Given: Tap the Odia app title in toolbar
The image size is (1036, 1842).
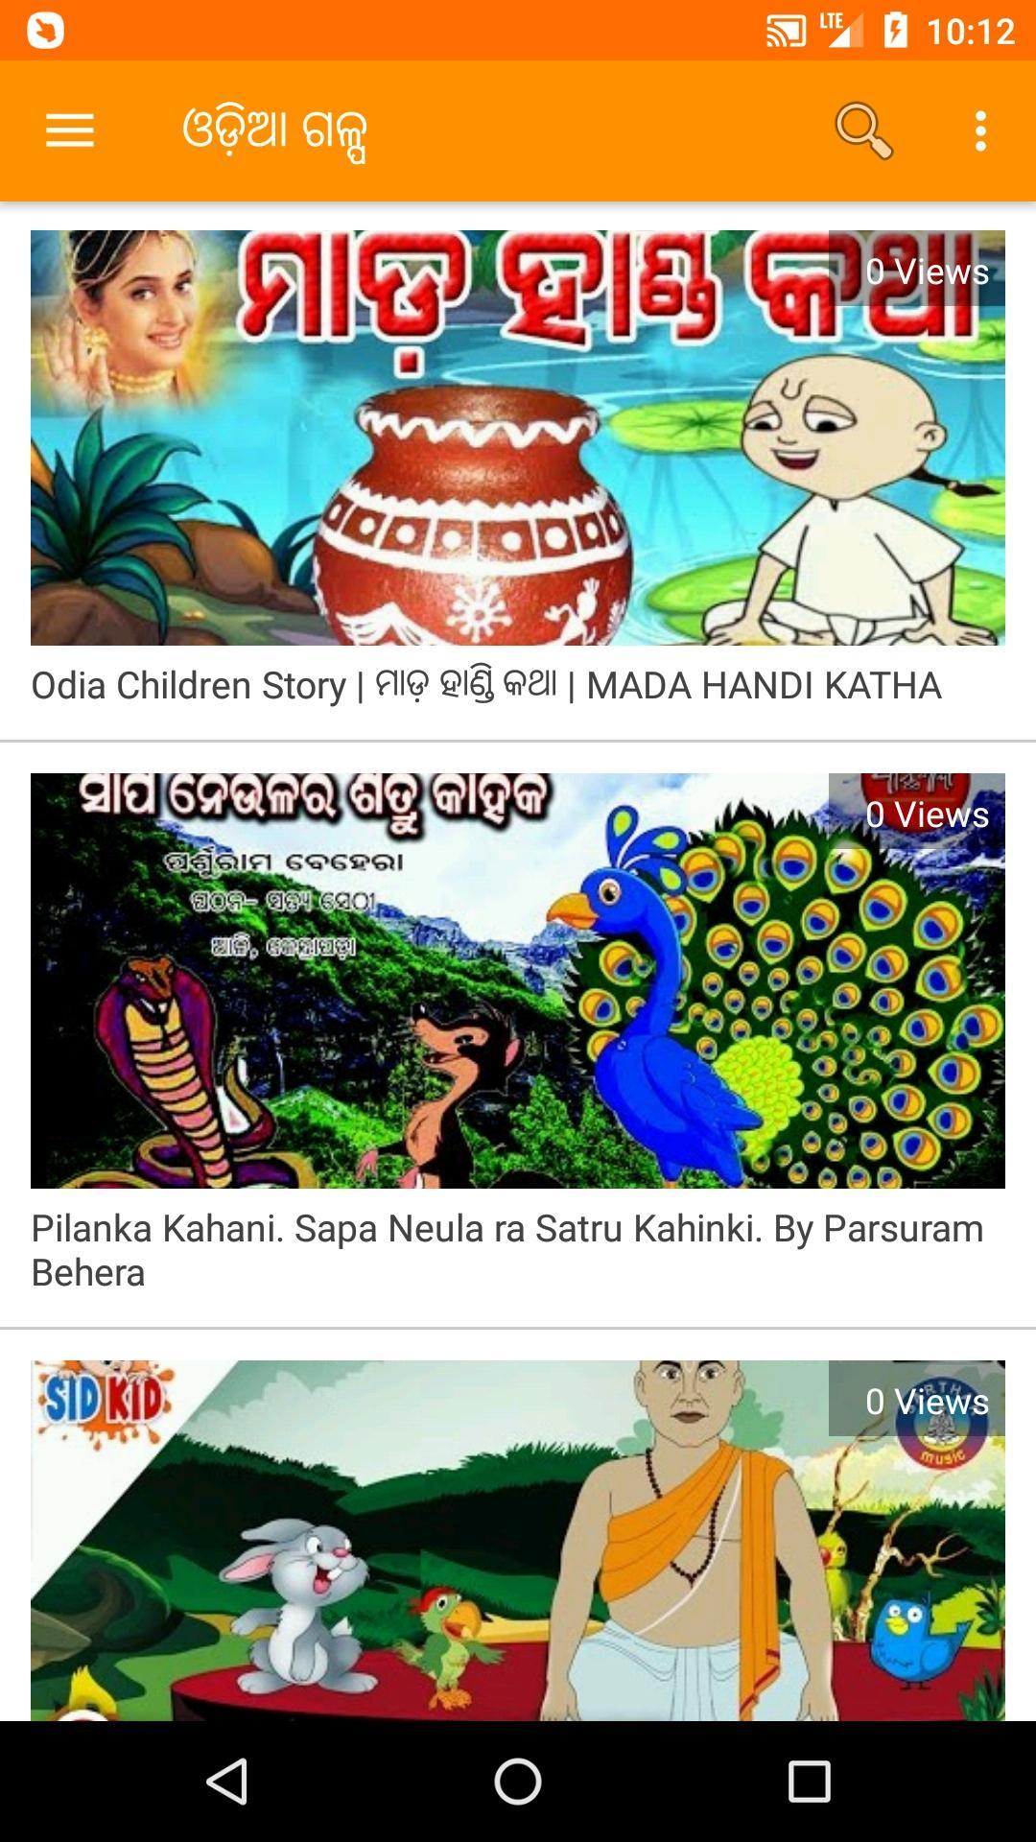Looking at the screenshot, I should tap(275, 132).
